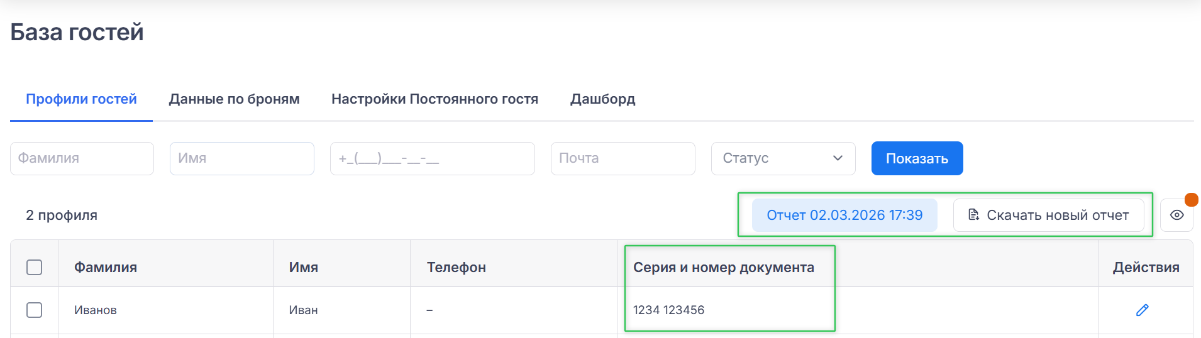Image resolution: width=1201 pixels, height=338 pixels.
Task: Focus the phone number mask field
Action: tap(432, 158)
